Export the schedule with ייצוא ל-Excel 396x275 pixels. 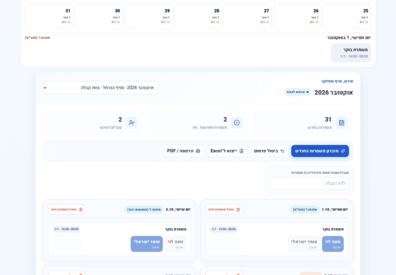pyautogui.click(x=227, y=151)
